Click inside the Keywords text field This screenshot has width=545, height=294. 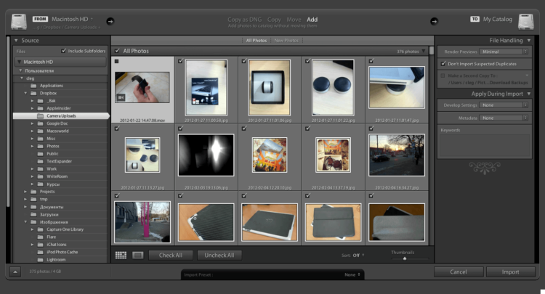(485, 145)
